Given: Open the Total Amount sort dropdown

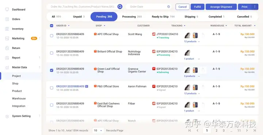Looking at the screenshot, I should click(255, 26).
